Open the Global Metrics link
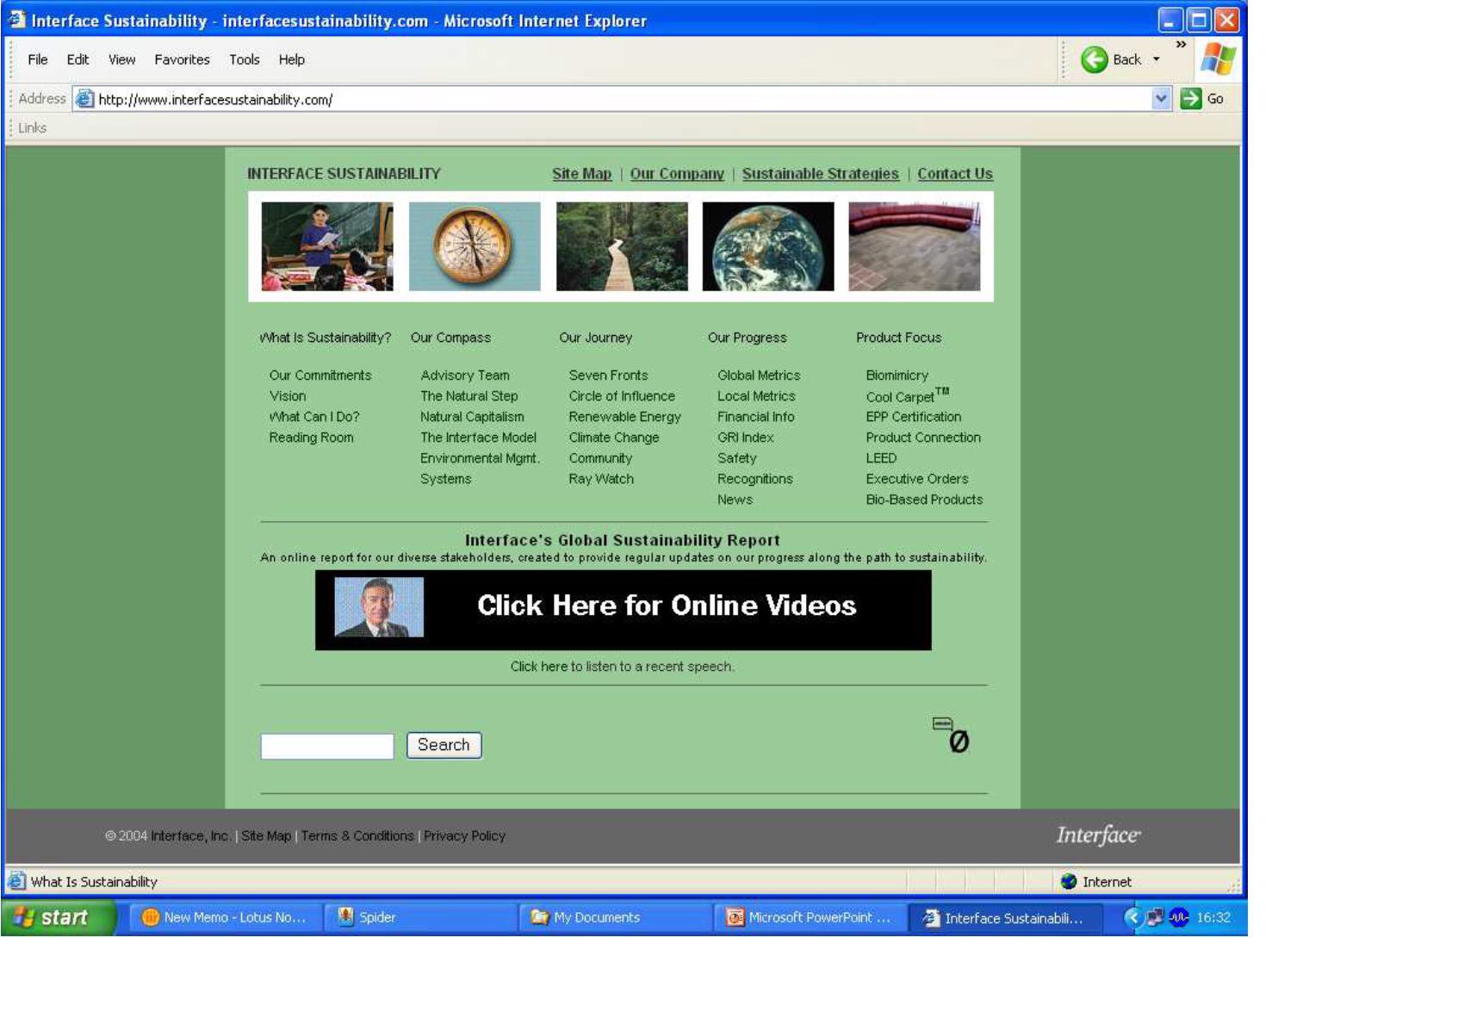1458x1031 pixels. tap(759, 376)
